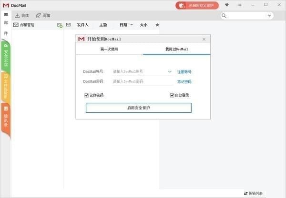The height and width of the screenshot is (198, 286).
Task: Close the 开始使用DocMail dialog
Action: [204, 39]
